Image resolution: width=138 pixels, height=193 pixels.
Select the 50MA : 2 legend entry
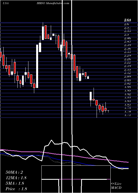pyautogui.click(x=14, y=172)
